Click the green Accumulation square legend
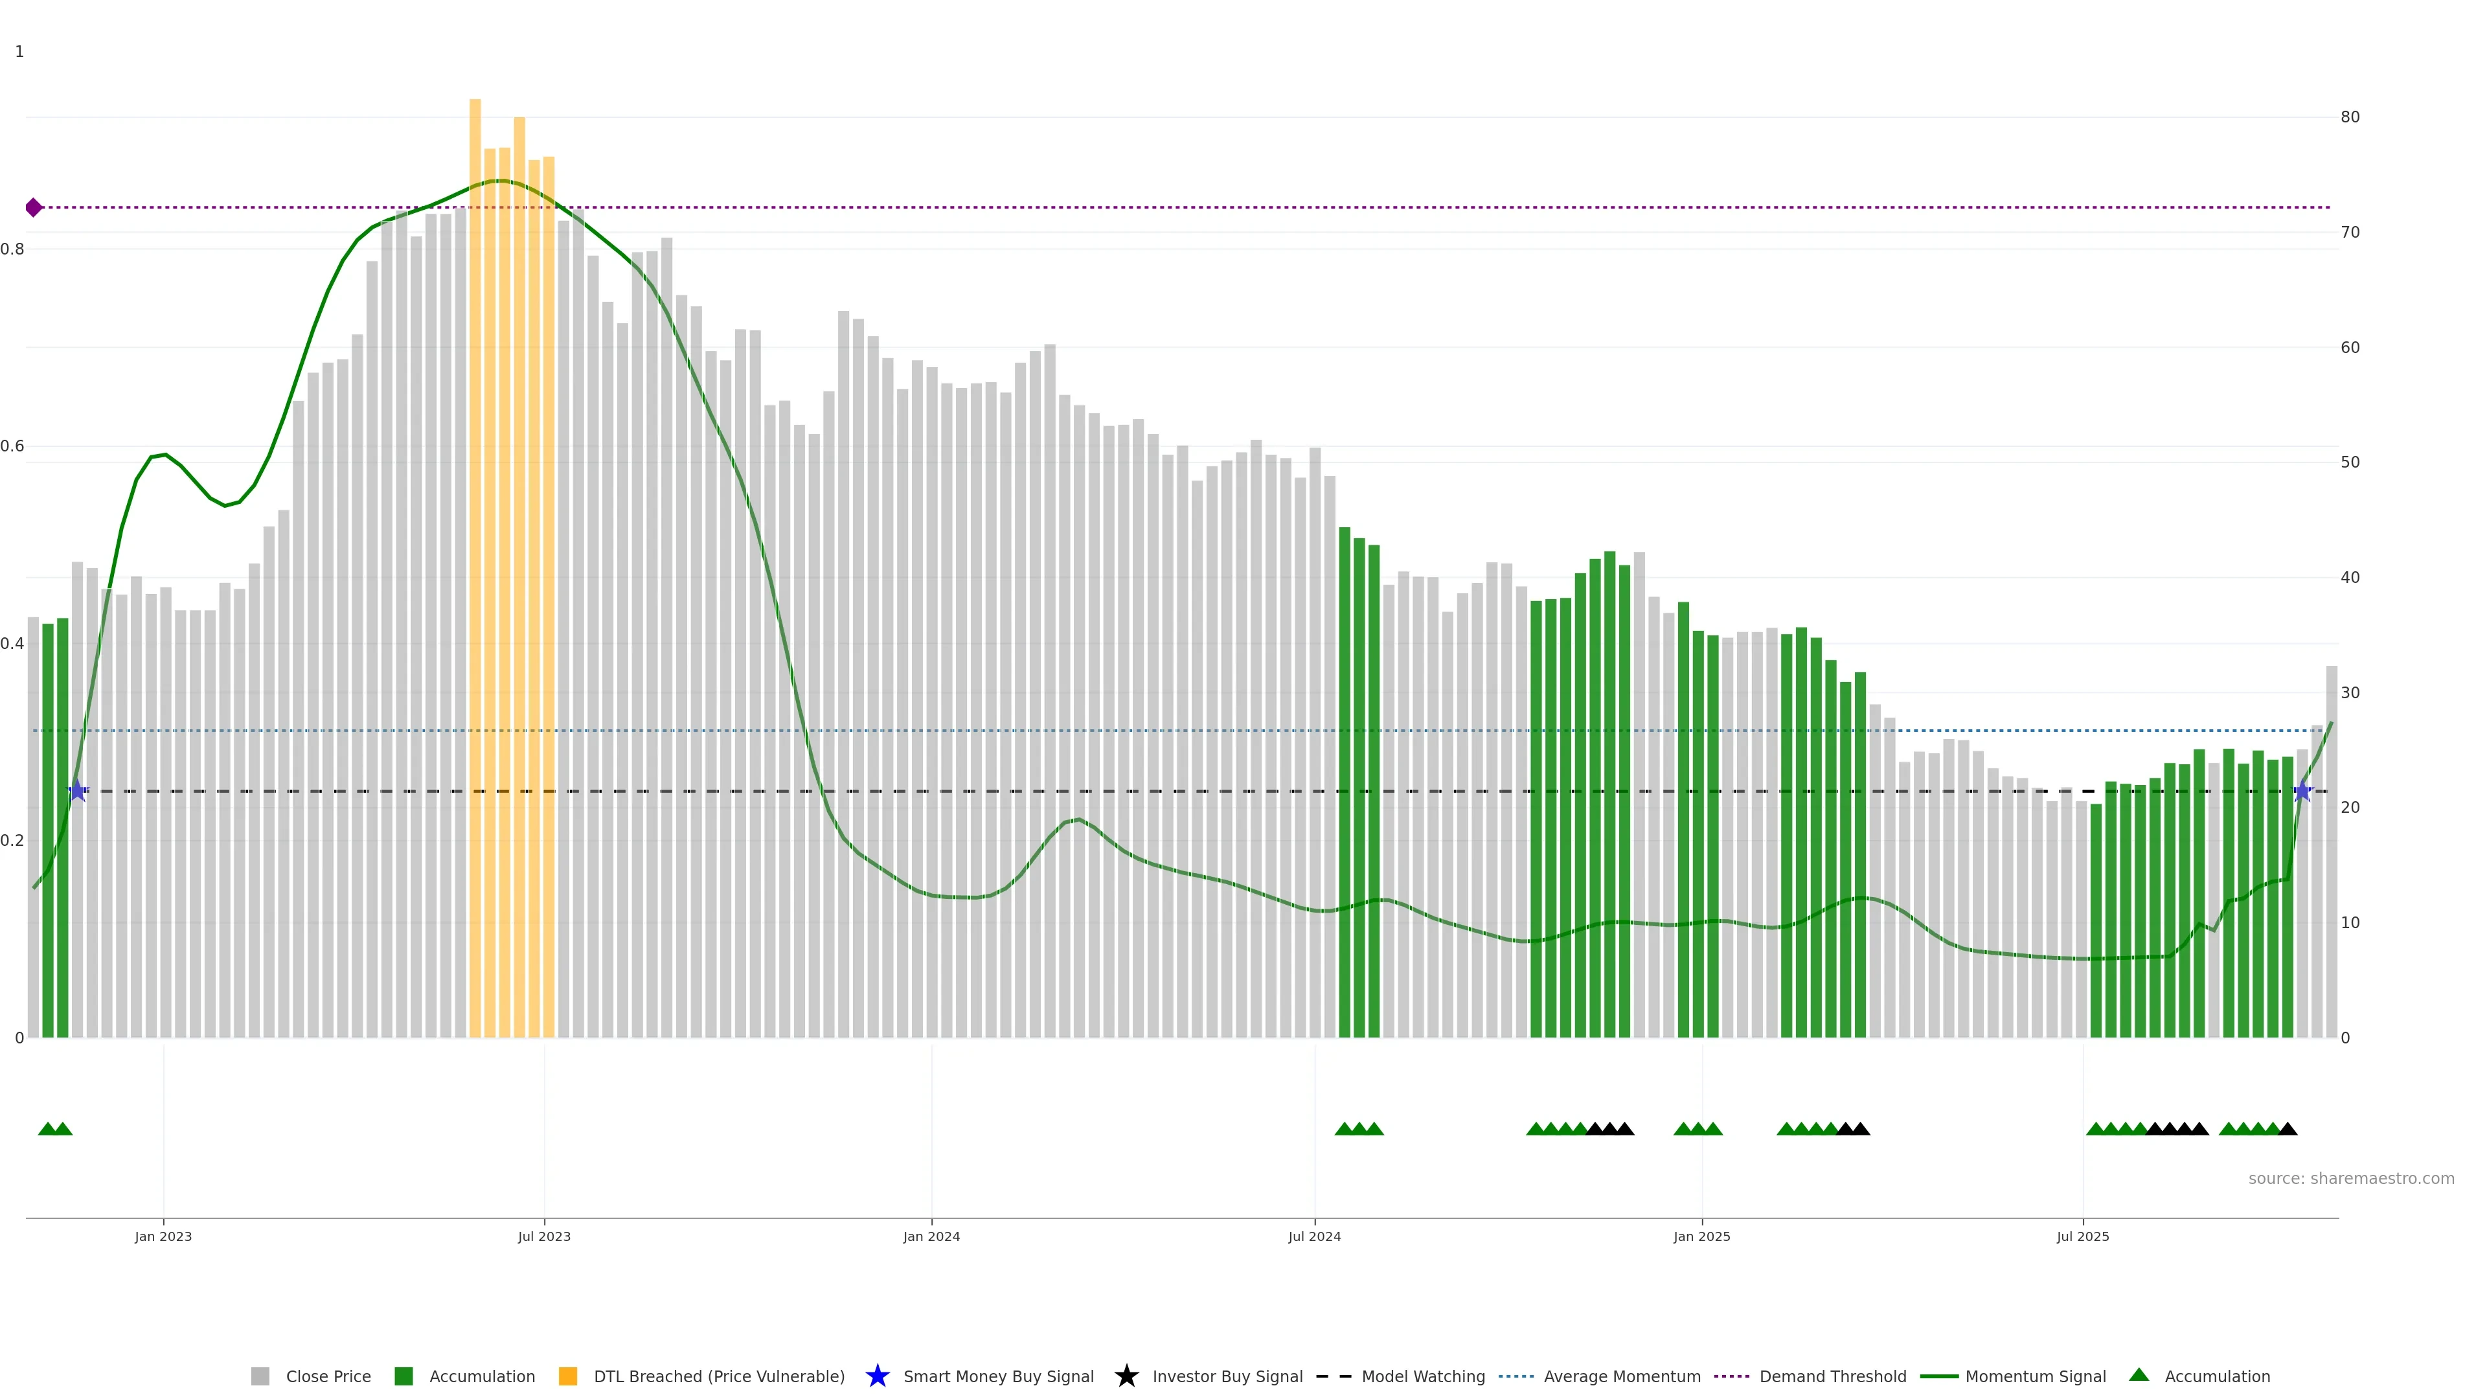This screenshot has height=1399, width=2487. pos(405,1377)
